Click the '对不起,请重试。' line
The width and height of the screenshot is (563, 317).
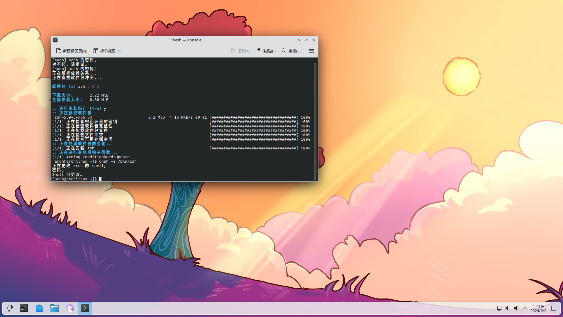(70, 65)
